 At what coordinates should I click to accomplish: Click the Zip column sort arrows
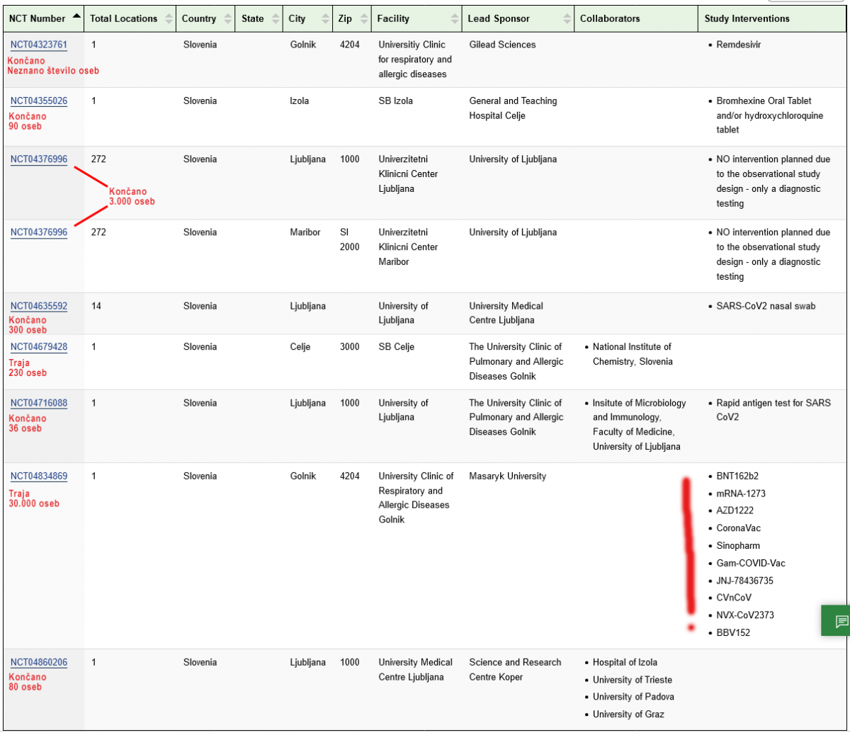(x=364, y=19)
